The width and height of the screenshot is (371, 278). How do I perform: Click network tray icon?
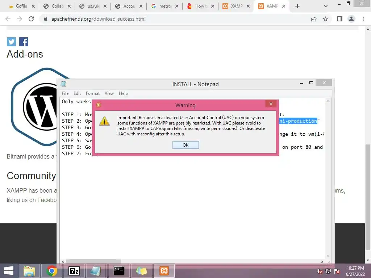[328, 271]
